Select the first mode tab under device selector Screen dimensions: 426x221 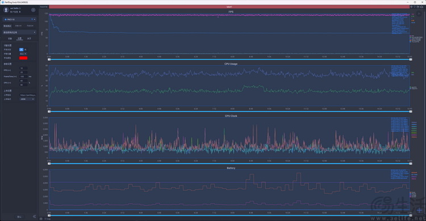[7, 26]
